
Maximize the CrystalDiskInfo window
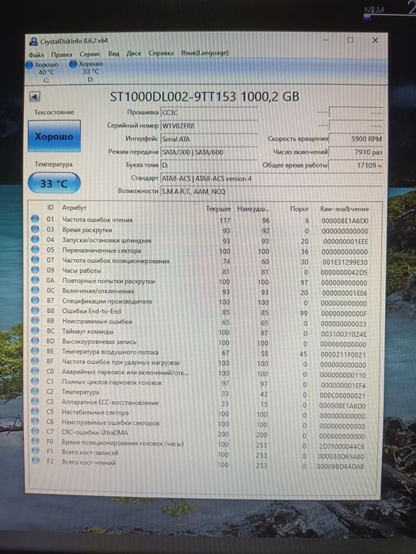pos(350,40)
